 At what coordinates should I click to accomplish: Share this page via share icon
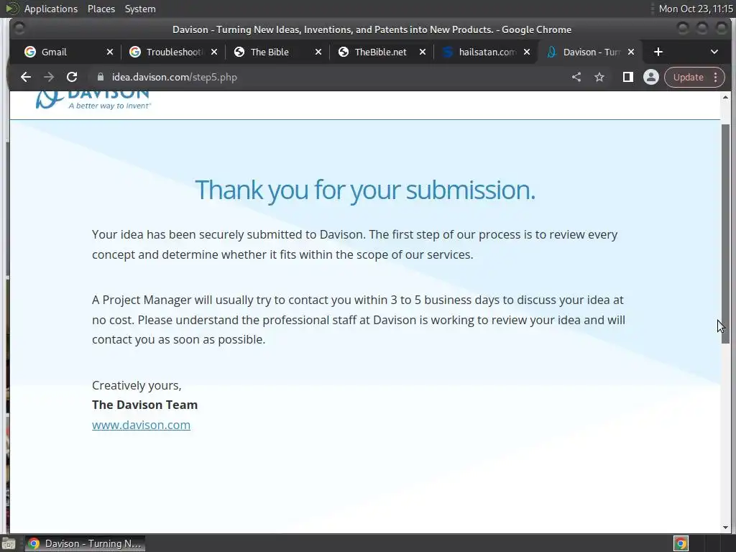(x=576, y=77)
